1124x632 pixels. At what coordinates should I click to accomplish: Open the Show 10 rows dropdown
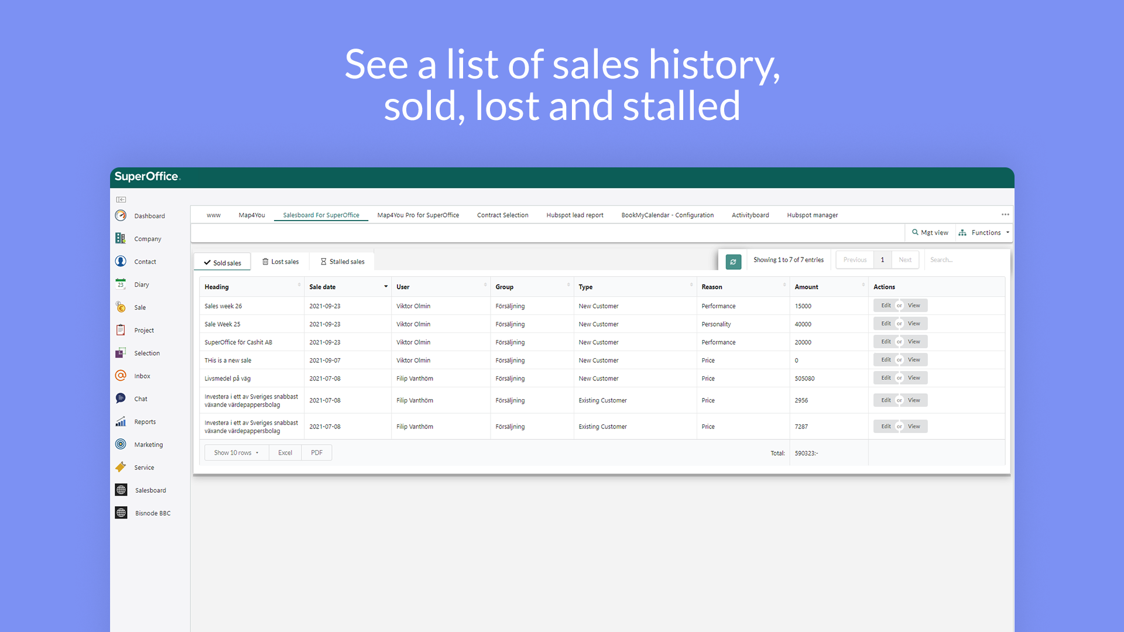point(237,452)
